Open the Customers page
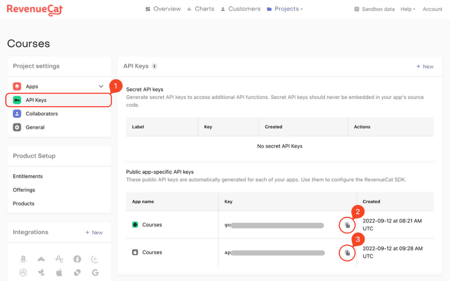 (x=240, y=9)
